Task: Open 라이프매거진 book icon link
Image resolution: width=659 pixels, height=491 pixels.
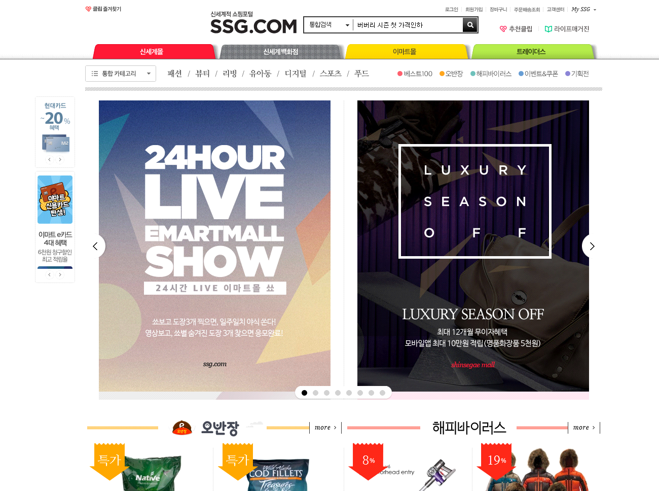Action: click(548, 29)
